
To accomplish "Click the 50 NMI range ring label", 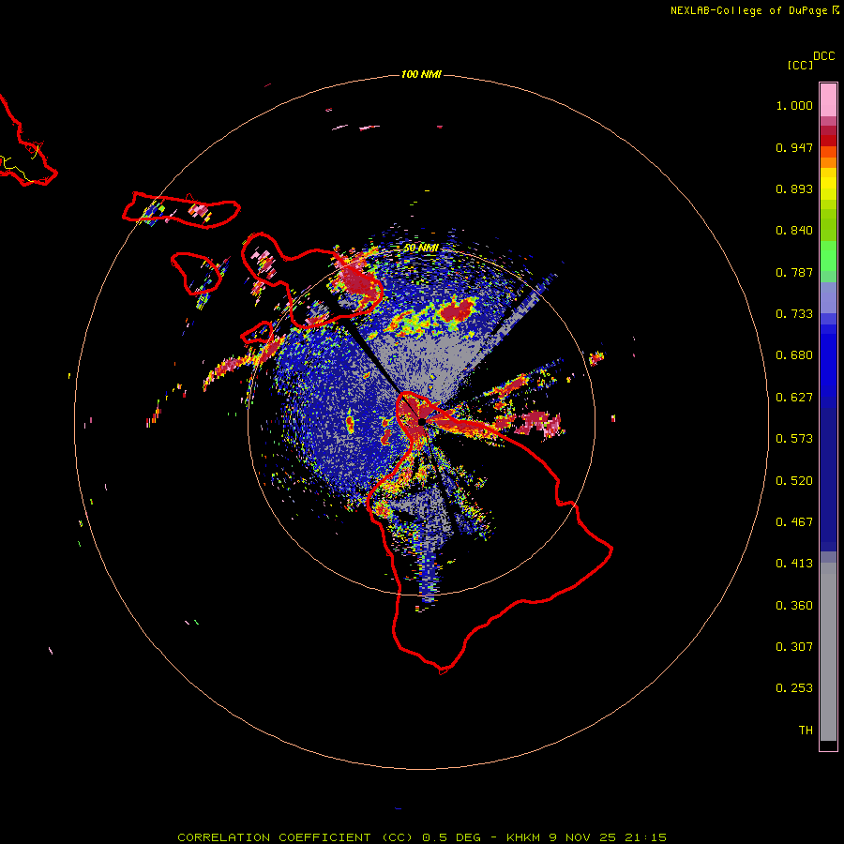I will click(421, 249).
